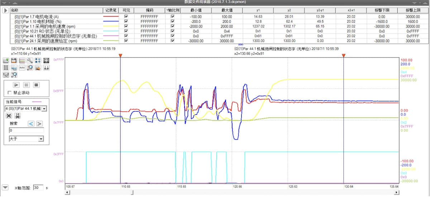
Task: Hide the Par 1.7 电机电流 signal via 可见 checkbox
Action: [x=126, y=17]
